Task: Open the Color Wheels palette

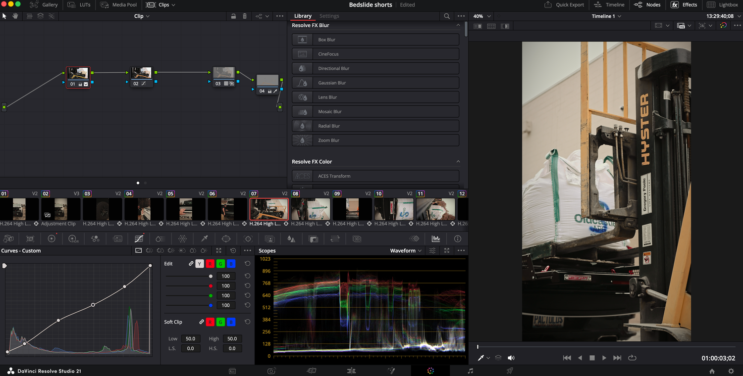Action: click(x=52, y=238)
